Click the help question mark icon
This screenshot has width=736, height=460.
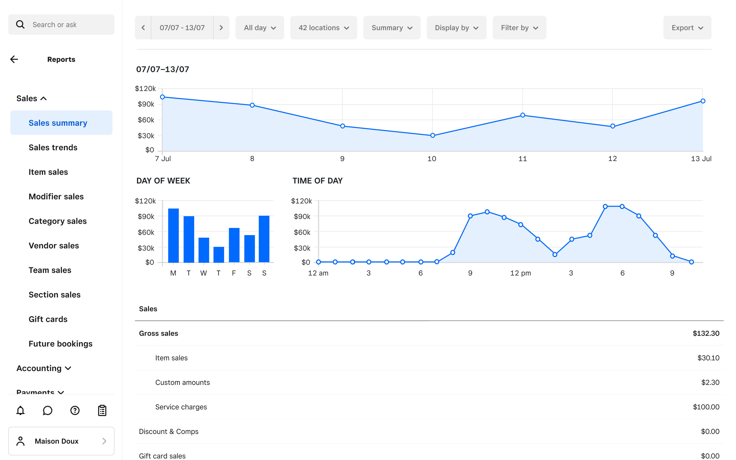pos(75,410)
